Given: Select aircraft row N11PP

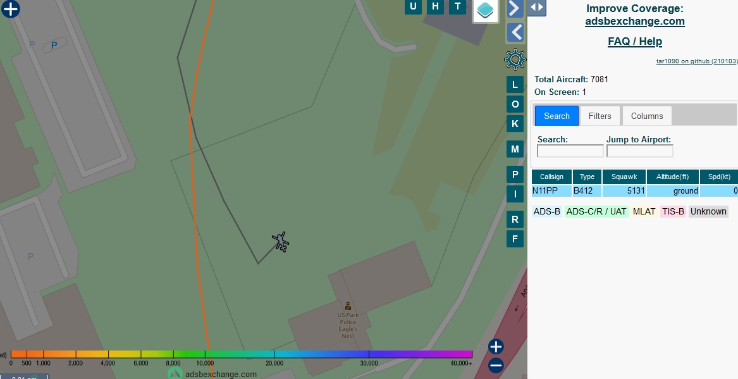Looking at the screenshot, I should [x=634, y=190].
